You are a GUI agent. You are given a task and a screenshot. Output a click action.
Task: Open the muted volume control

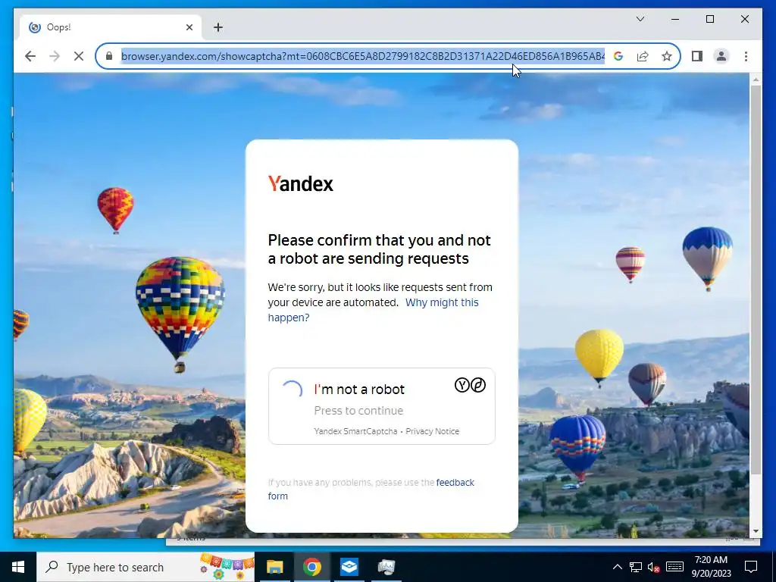pos(653,567)
